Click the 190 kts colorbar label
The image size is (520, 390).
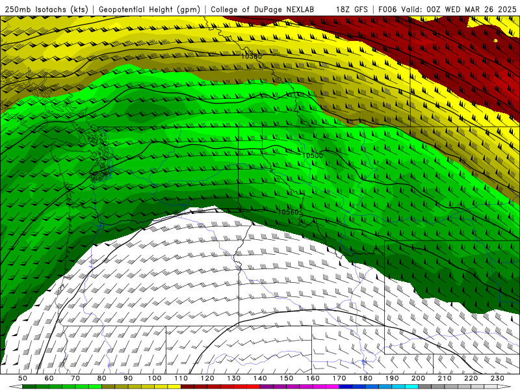tap(392, 378)
